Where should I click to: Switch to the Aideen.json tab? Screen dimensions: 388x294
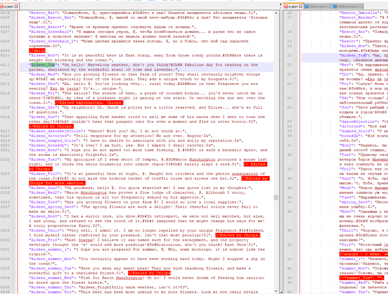click(x=318, y=7)
